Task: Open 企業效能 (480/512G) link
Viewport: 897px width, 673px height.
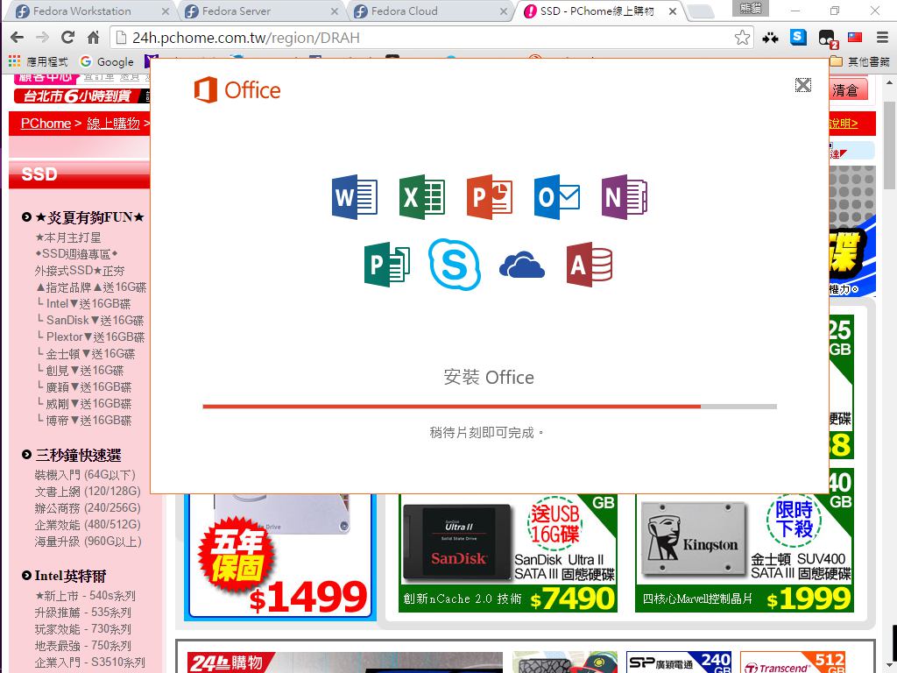Action: pos(88,525)
